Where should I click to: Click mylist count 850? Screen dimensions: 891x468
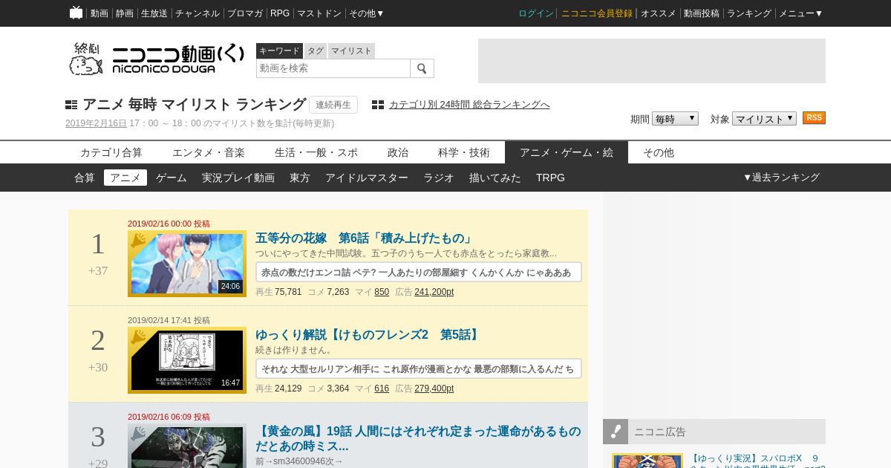[x=382, y=292]
